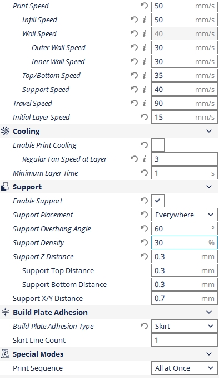Open the Print Sequence dropdown
The height and width of the screenshot is (384, 219).
[x=185, y=368]
